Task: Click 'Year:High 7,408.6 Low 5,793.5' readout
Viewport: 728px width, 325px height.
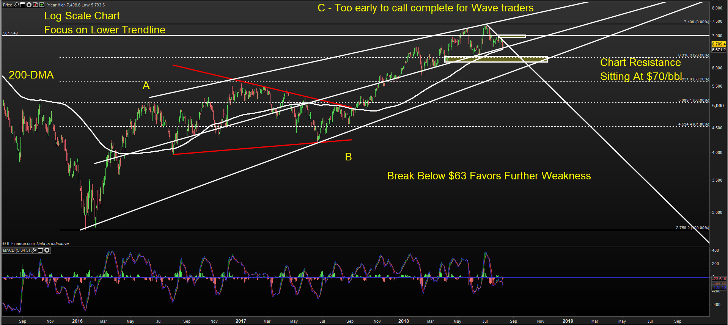Action: tap(76, 5)
